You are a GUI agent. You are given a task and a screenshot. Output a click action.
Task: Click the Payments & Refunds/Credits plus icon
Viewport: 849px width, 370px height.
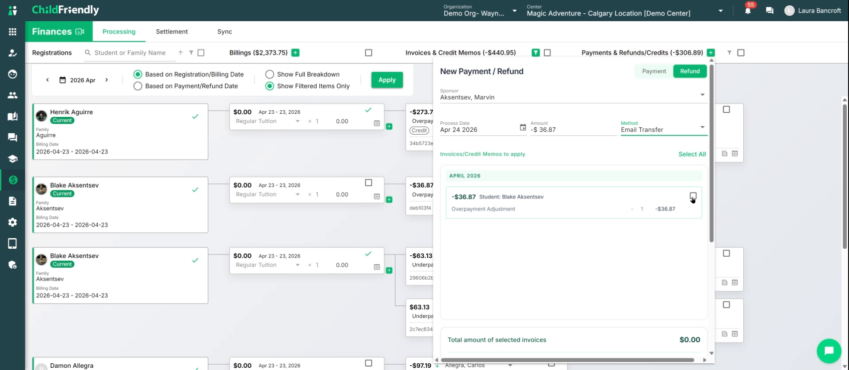tap(711, 53)
